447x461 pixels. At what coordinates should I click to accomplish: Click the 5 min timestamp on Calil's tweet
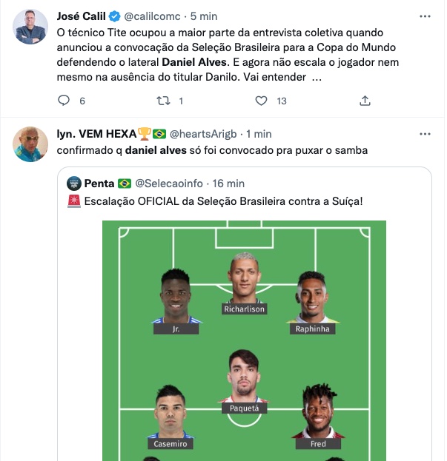click(203, 16)
